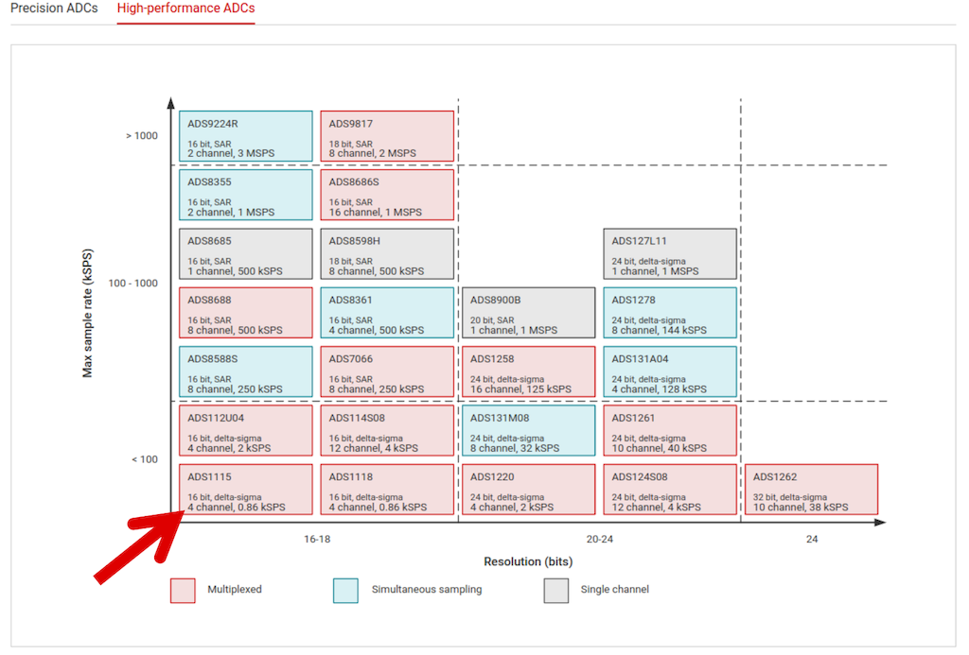Open the ADS8355 2 channel box

pyautogui.click(x=245, y=195)
